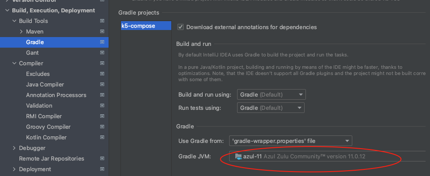
Task: Open the Groovy Compiler settings page
Action: (48, 127)
